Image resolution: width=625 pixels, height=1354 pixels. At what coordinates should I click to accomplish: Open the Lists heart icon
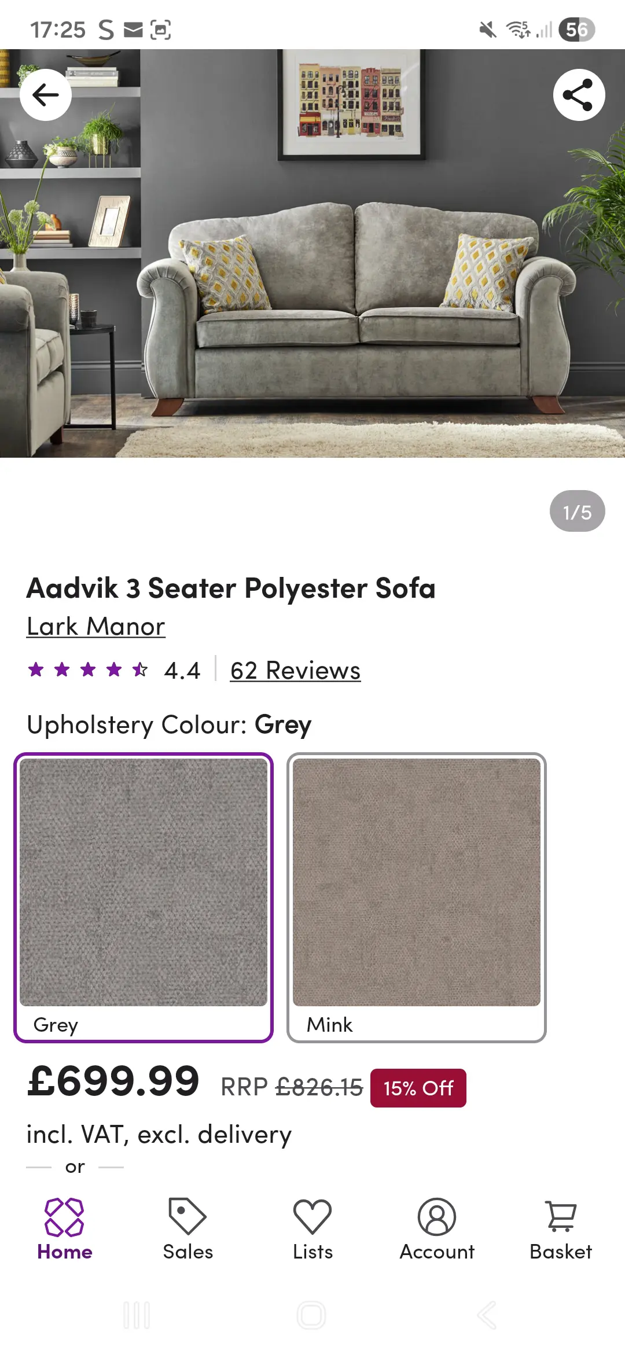tap(312, 1216)
